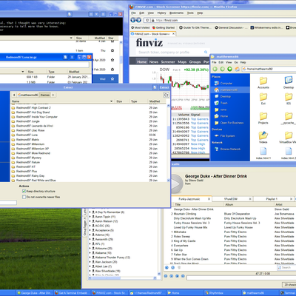Click the home icon in file manager toolbar

[237, 69]
